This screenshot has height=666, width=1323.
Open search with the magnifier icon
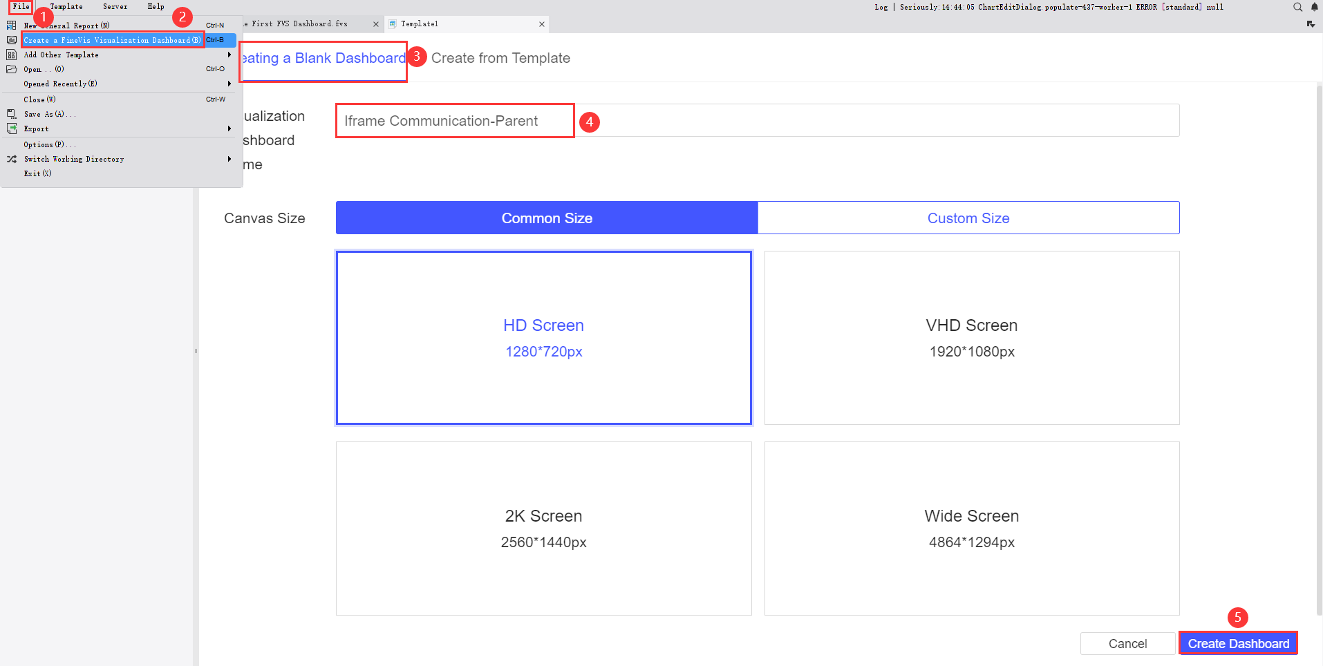point(1297,7)
